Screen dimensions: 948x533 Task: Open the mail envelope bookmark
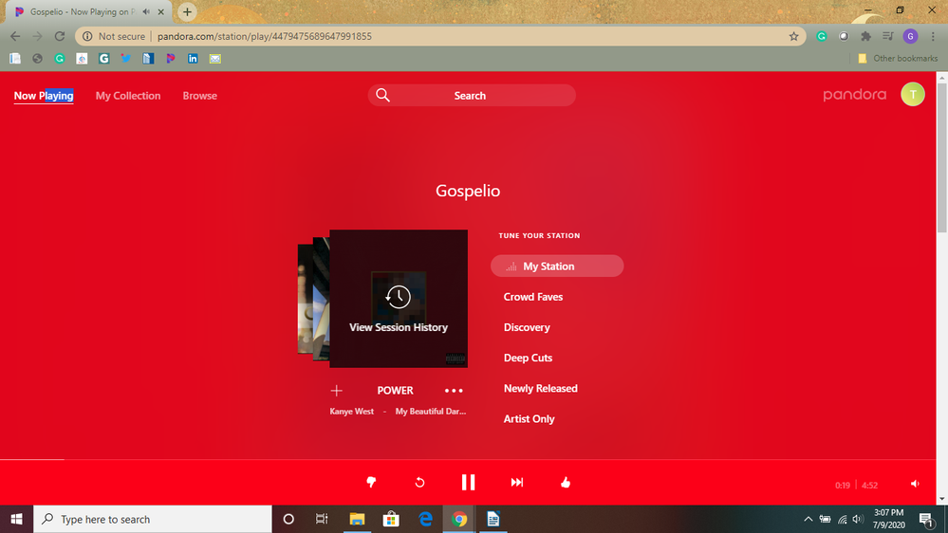214,59
